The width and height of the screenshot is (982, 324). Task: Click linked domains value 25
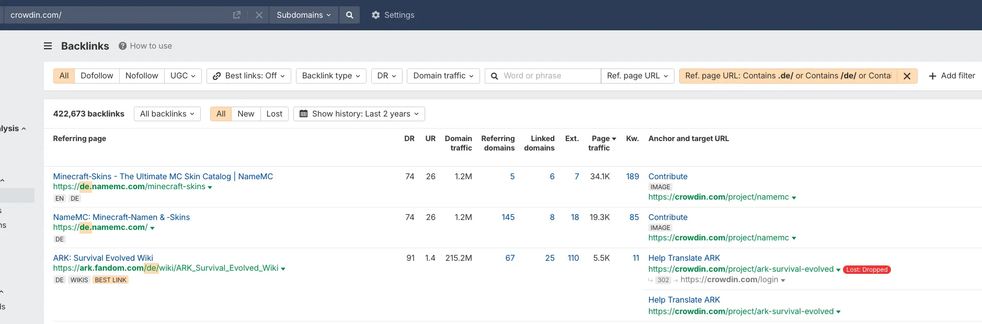(550, 258)
